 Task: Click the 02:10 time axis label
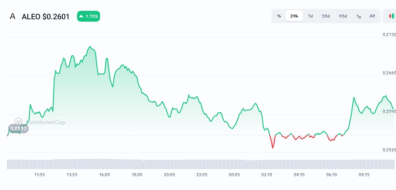(267, 175)
